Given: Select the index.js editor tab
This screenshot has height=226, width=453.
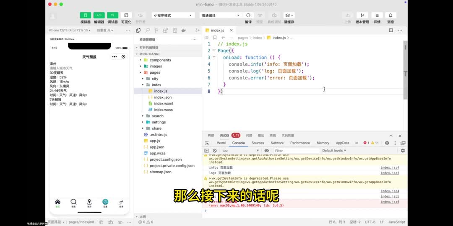Looking at the screenshot, I should [219, 30].
